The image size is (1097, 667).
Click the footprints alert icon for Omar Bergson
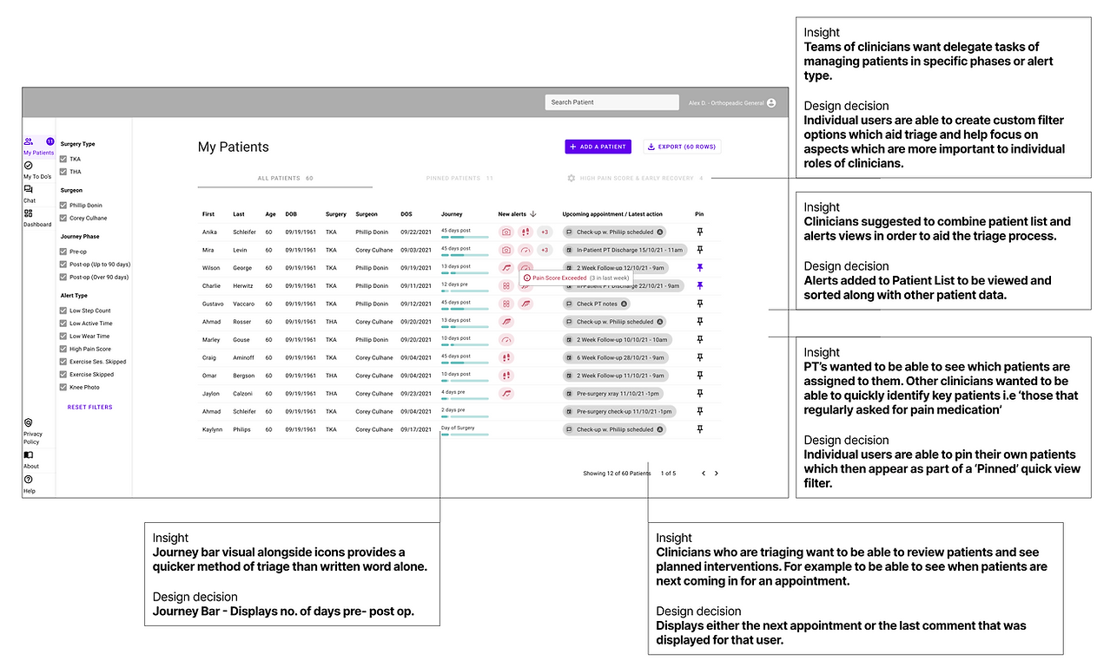tap(506, 376)
